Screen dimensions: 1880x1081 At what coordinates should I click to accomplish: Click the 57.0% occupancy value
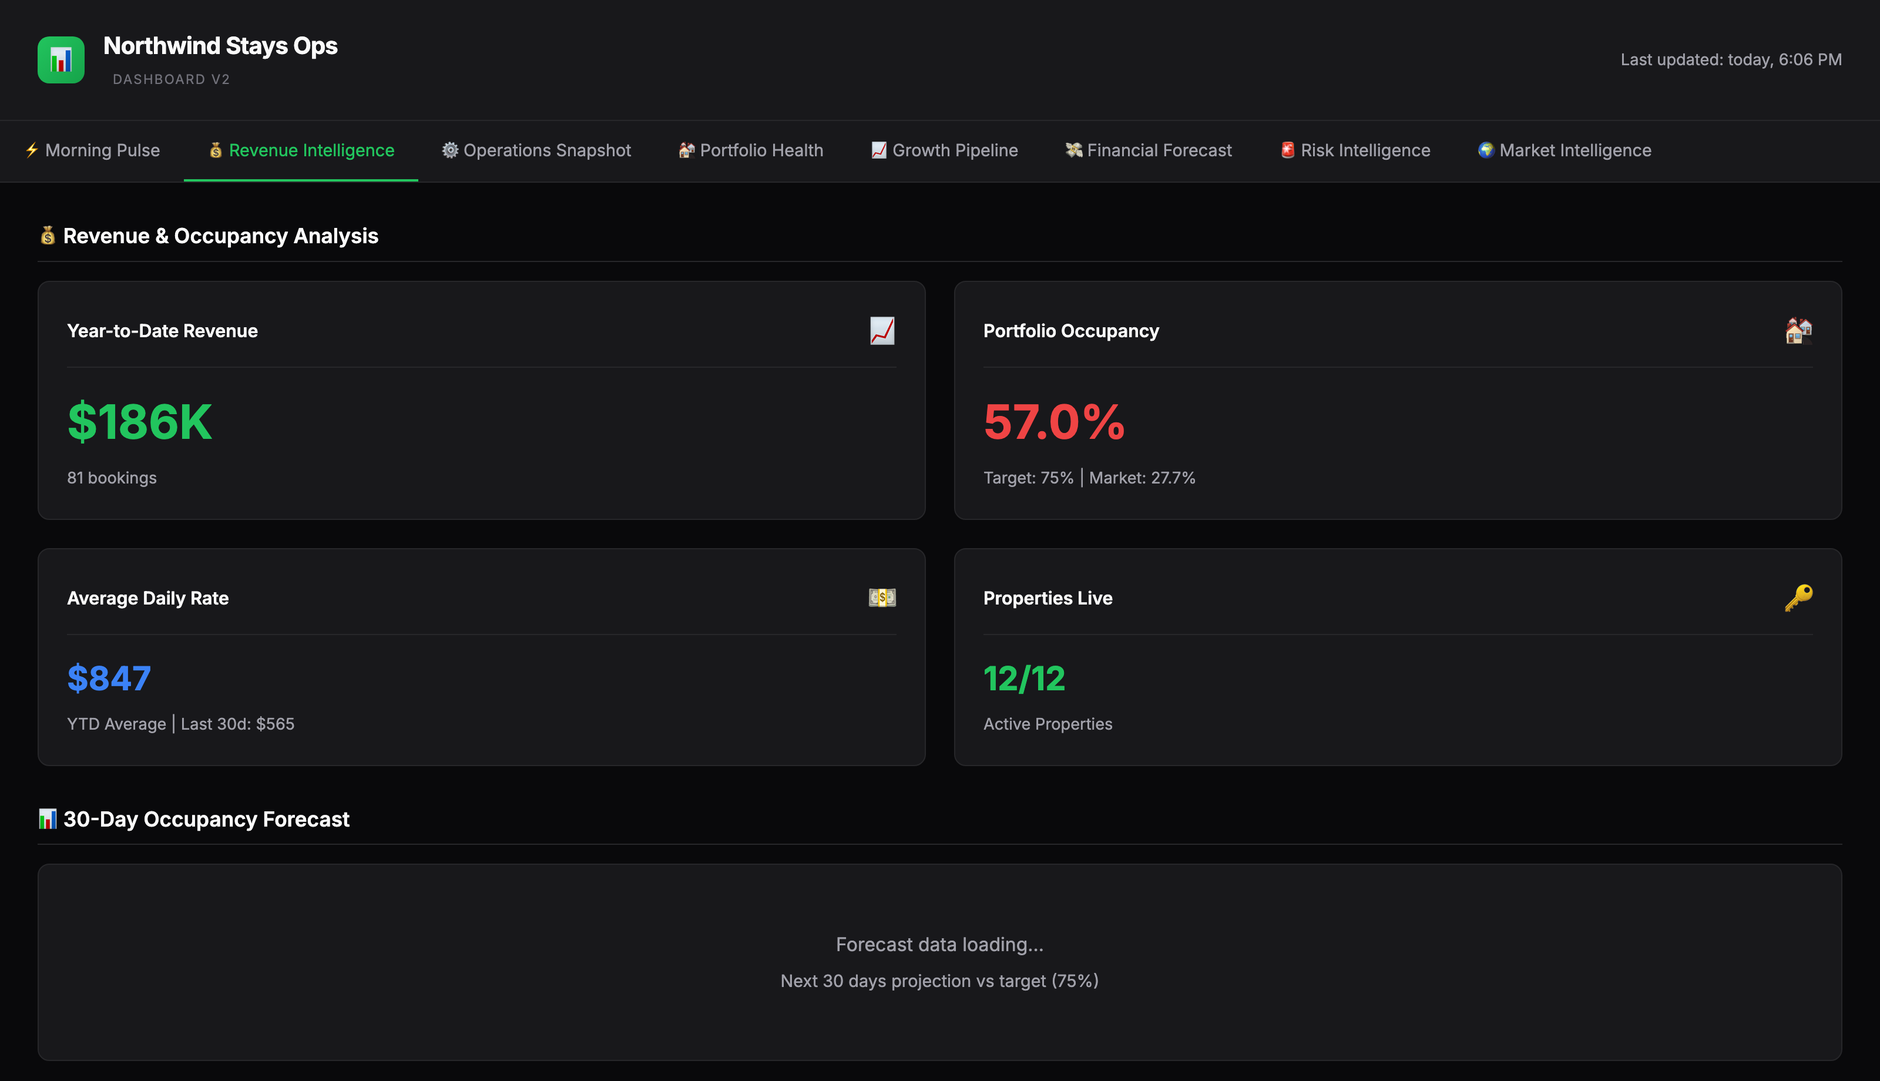click(x=1054, y=422)
